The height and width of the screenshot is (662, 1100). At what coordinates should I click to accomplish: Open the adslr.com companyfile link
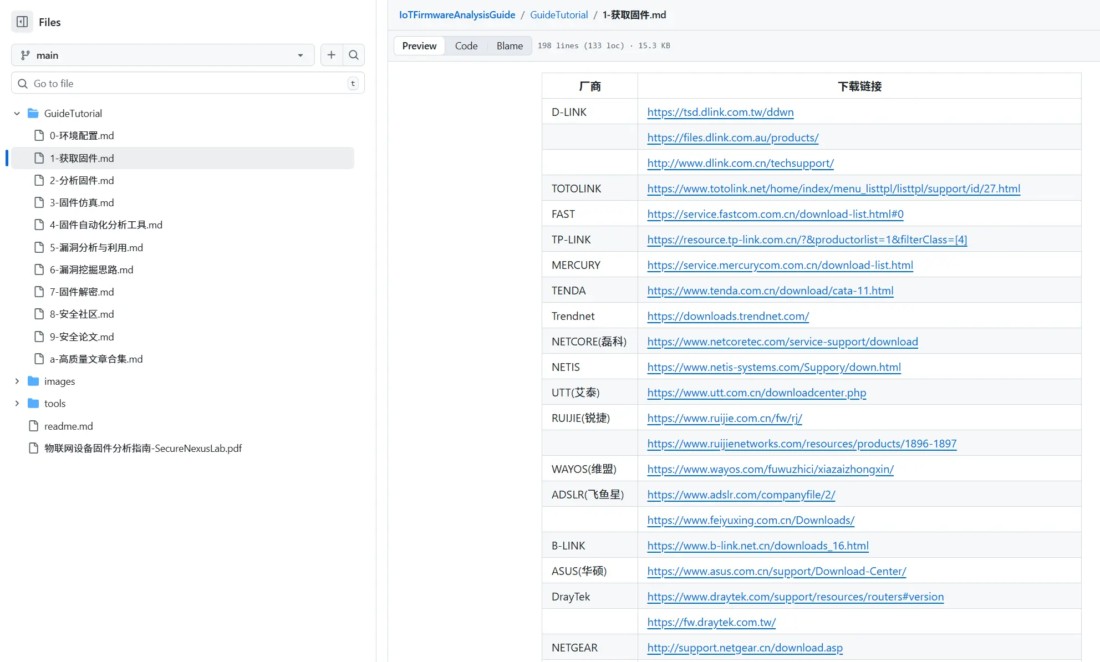point(741,495)
